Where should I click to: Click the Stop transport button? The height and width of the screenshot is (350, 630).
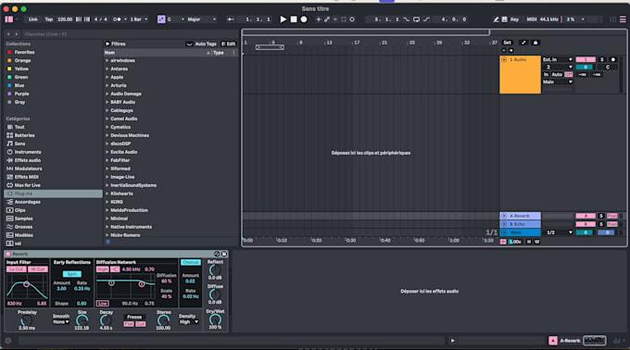pos(294,19)
